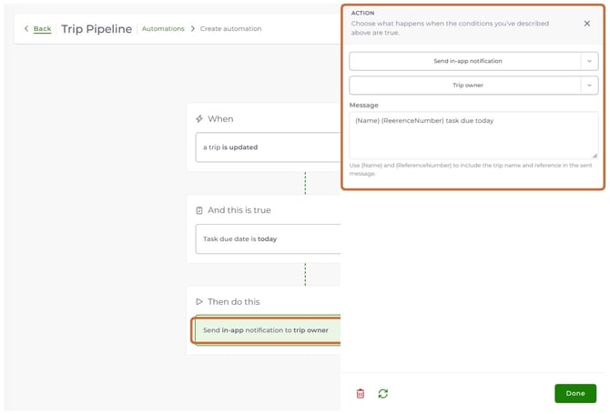The image size is (610, 414).
Task: Click the back chevron arrow icon
Action: (x=26, y=28)
